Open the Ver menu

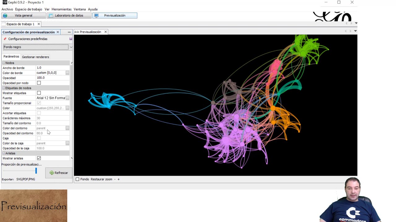(x=47, y=9)
